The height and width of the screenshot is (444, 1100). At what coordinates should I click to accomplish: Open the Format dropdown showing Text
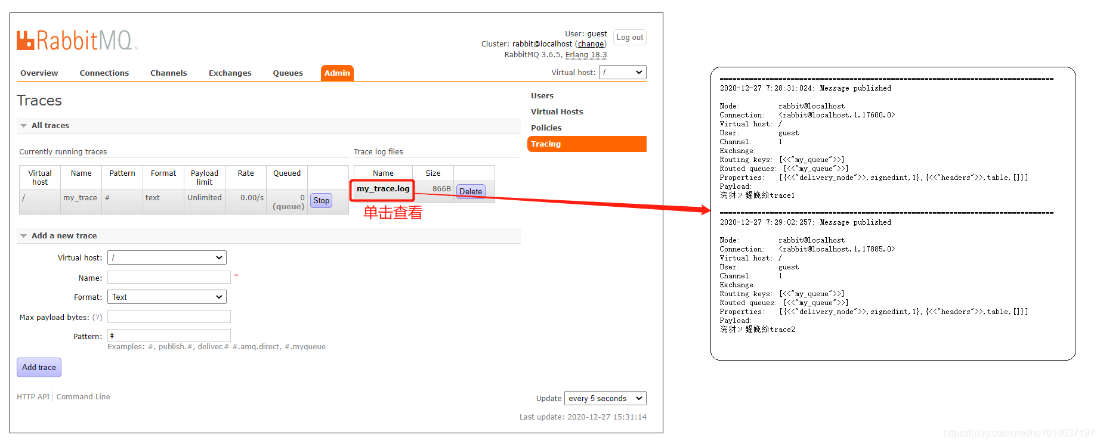(167, 297)
